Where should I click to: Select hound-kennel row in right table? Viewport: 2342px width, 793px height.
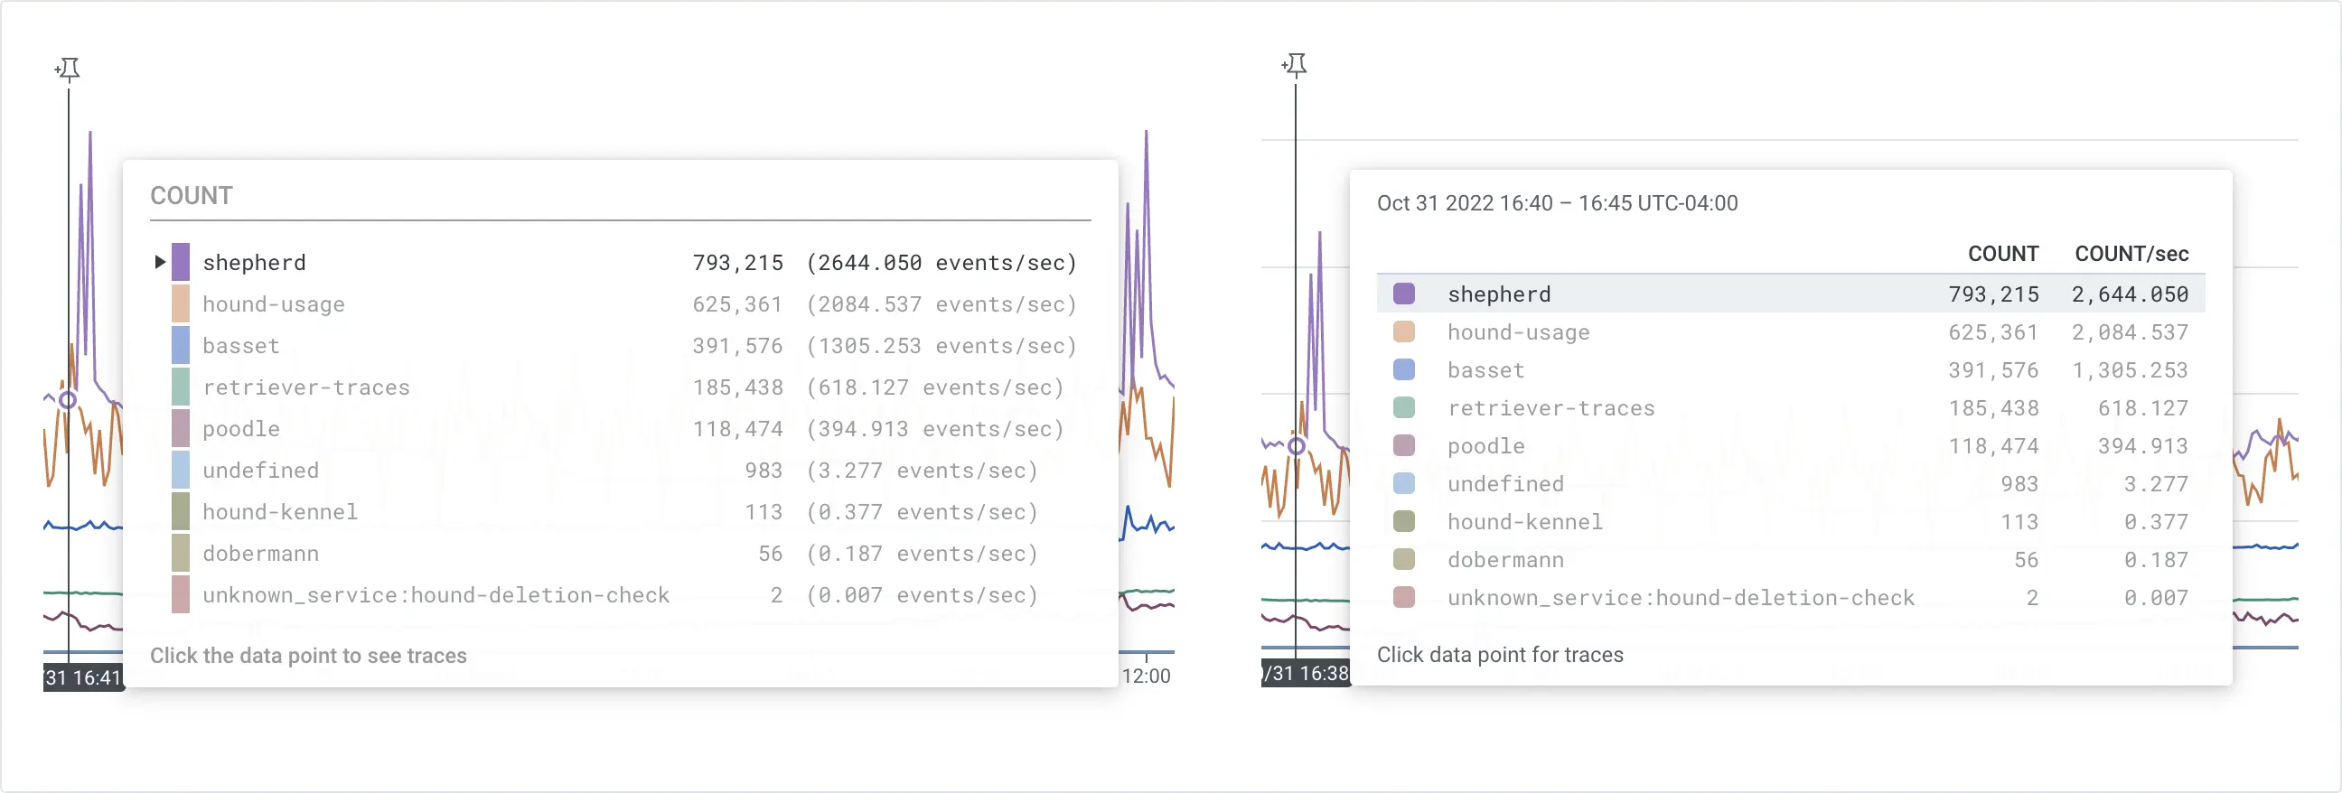(1789, 522)
